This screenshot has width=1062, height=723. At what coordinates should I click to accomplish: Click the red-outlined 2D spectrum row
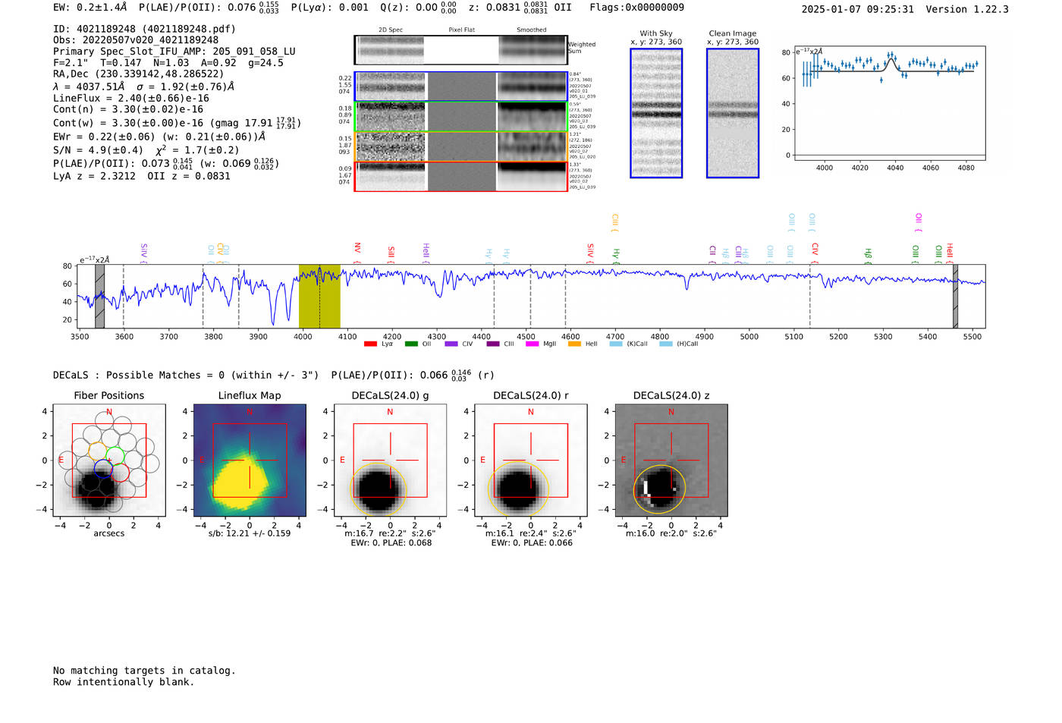pos(461,176)
